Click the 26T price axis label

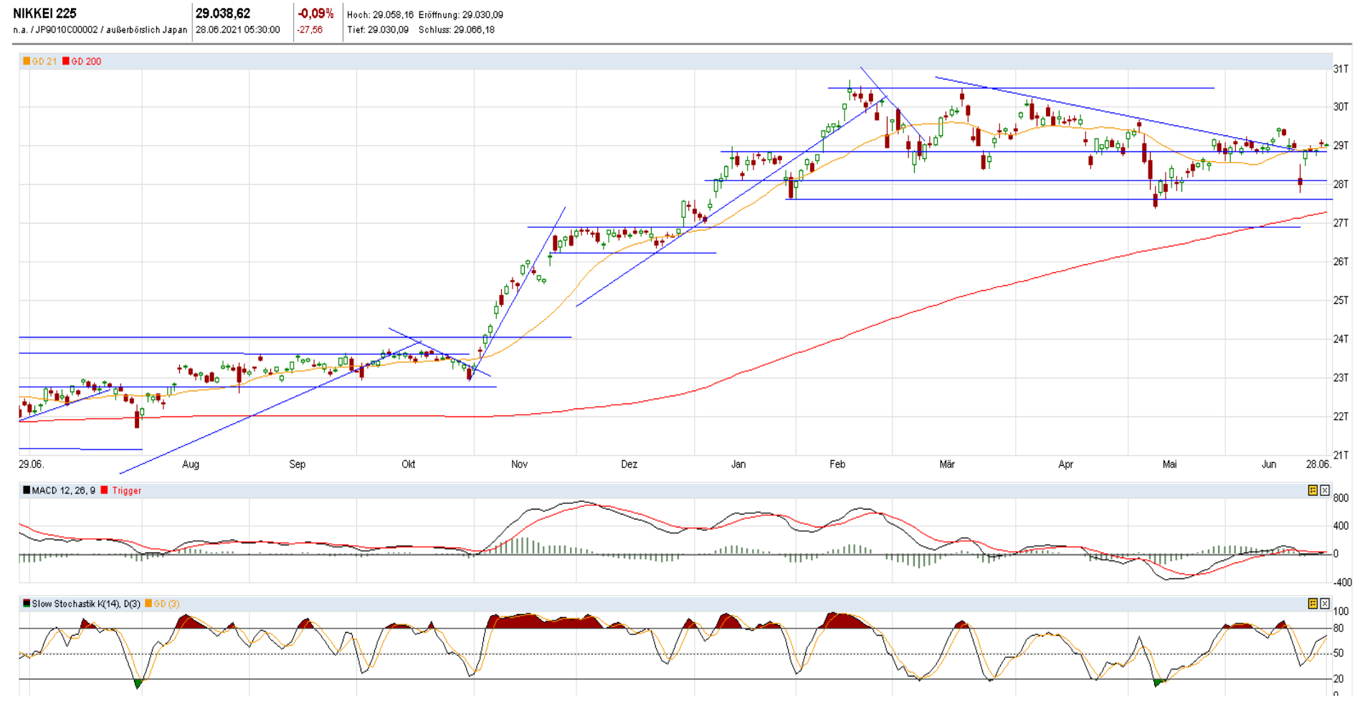pyautogui.click(x=1341, y=262)
